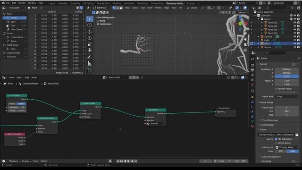Viewport: 302px width, 170px height.
Task: Toggle Fill Caps on Curve to Mesh node
Action: tap(83, 117)
